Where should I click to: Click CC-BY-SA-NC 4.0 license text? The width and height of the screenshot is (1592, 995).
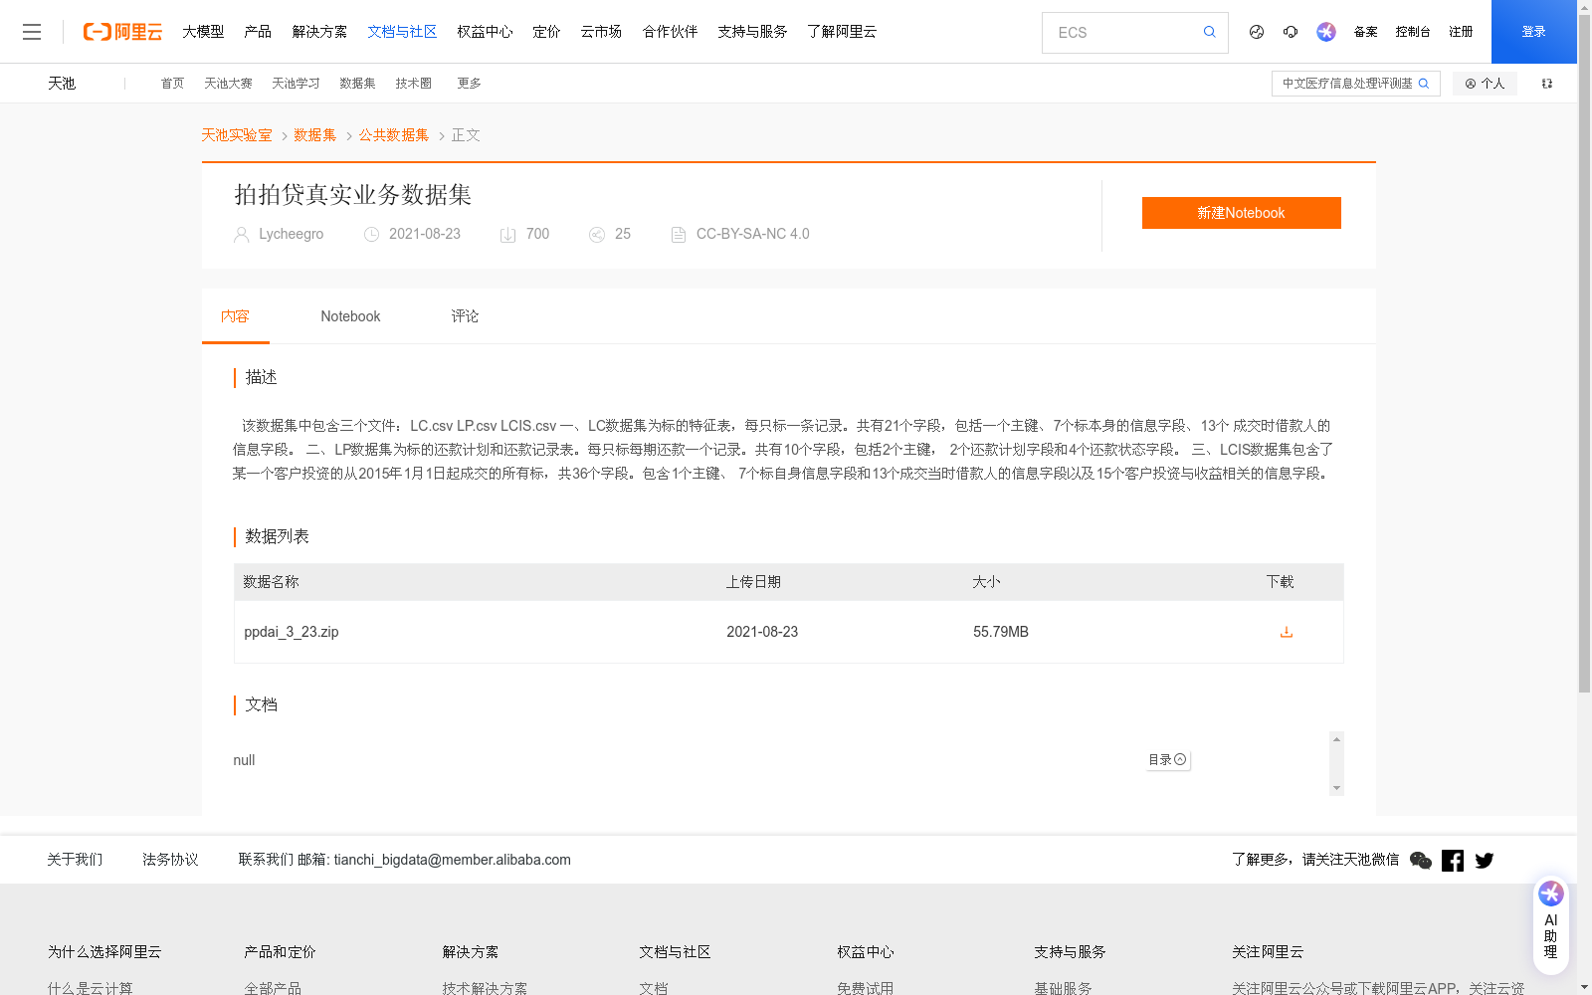[x=752, y=234]
